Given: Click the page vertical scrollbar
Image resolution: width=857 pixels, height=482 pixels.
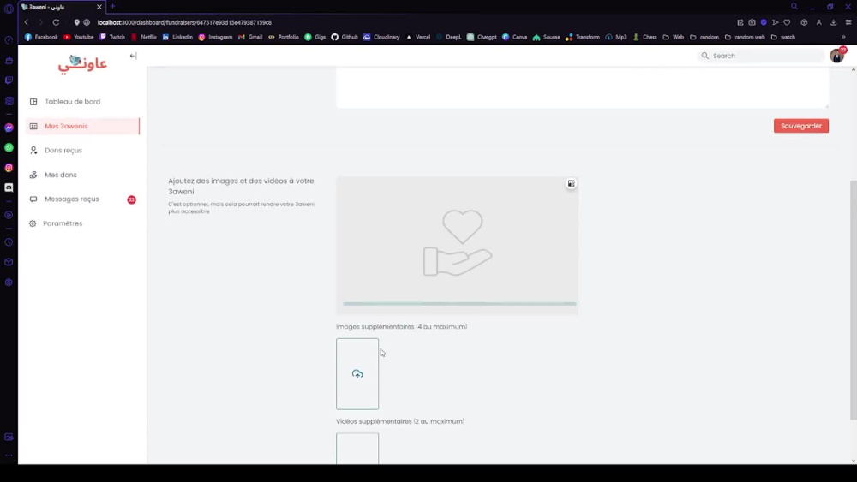Looking at the screenshot, I should click(x=854, y=301).
